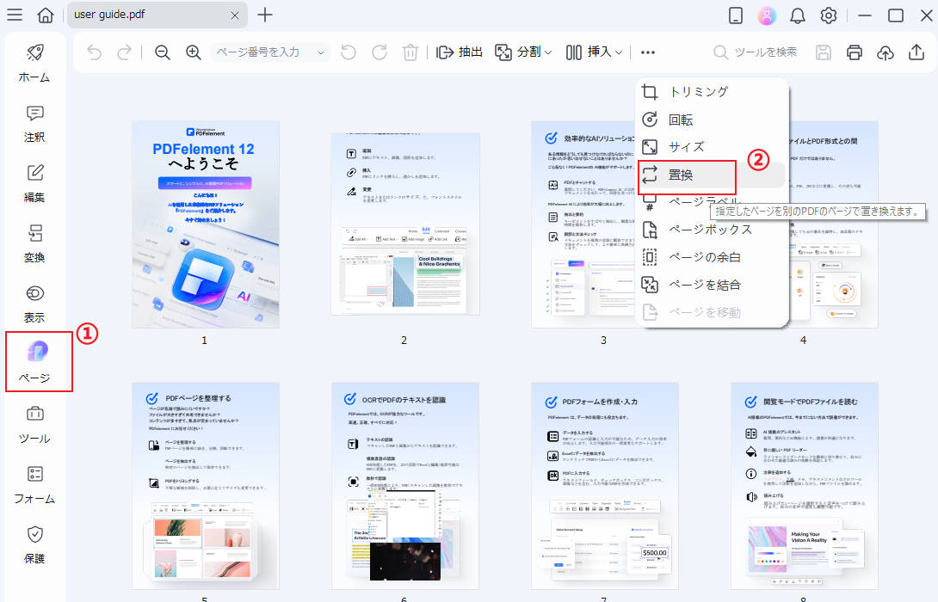Viewport: 938px width, 602px height.
Task: Switch to the フォーム (Form) panel
Action: tap(34, 484)
